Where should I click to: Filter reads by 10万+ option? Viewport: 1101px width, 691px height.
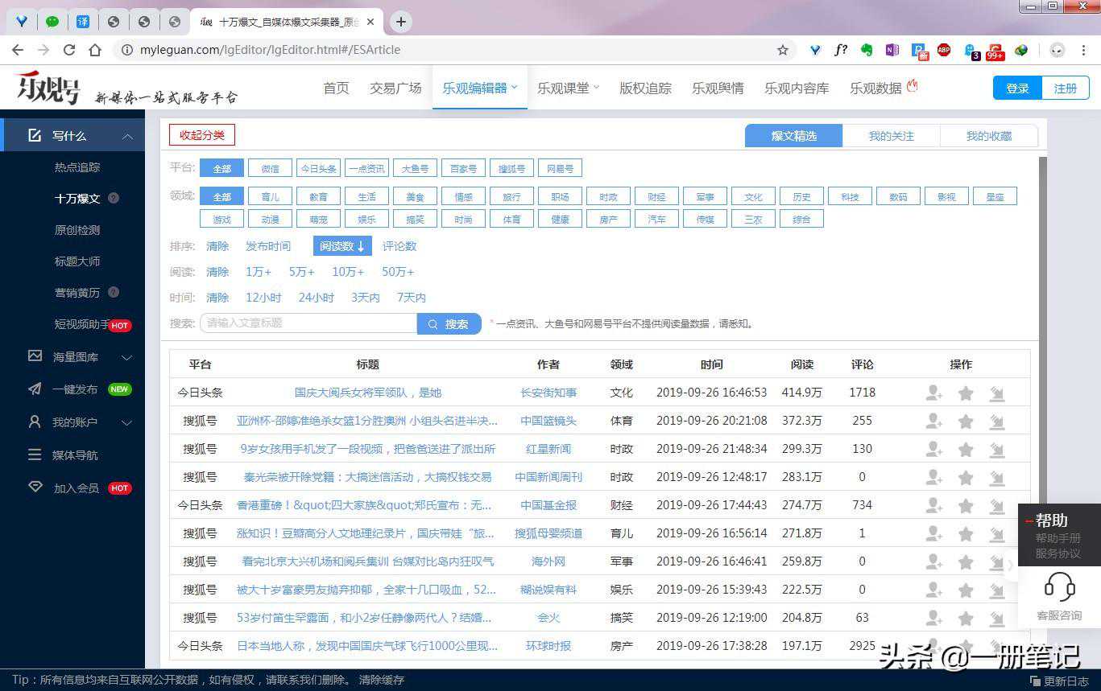click(348, 272)
